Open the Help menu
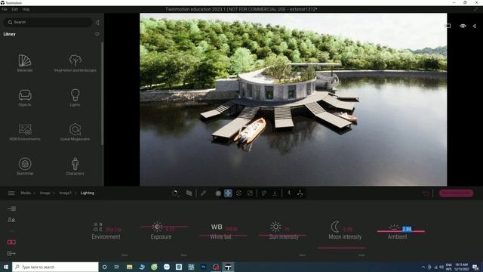Viewport: 483px width, 272px height. click(x=26, y=9)
